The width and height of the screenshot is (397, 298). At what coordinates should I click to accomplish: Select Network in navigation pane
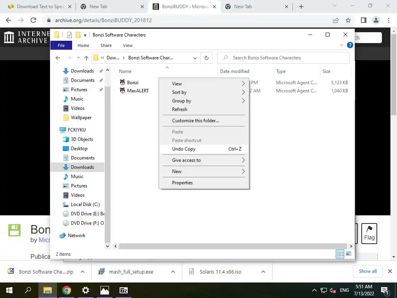[x=72, y=236]
